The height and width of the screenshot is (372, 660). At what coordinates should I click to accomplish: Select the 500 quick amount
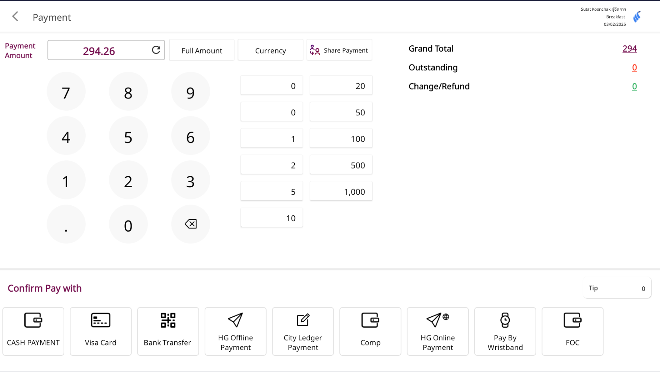pyautogui.click(x=341, y=165)
